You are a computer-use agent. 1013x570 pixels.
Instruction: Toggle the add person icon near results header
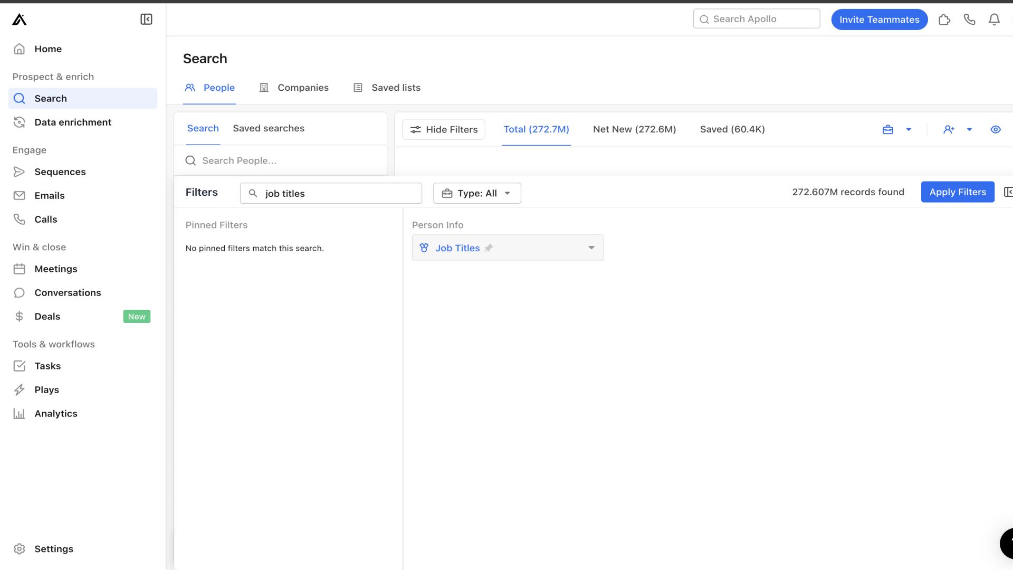pyautogui.click(x=948, y=129)
